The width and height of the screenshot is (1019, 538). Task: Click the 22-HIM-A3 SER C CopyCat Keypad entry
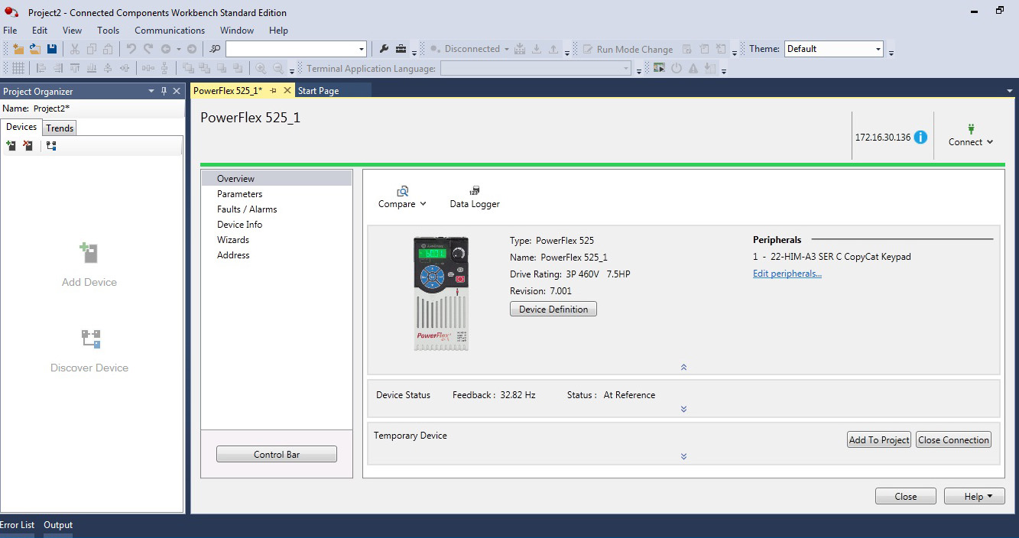[832, 257]
